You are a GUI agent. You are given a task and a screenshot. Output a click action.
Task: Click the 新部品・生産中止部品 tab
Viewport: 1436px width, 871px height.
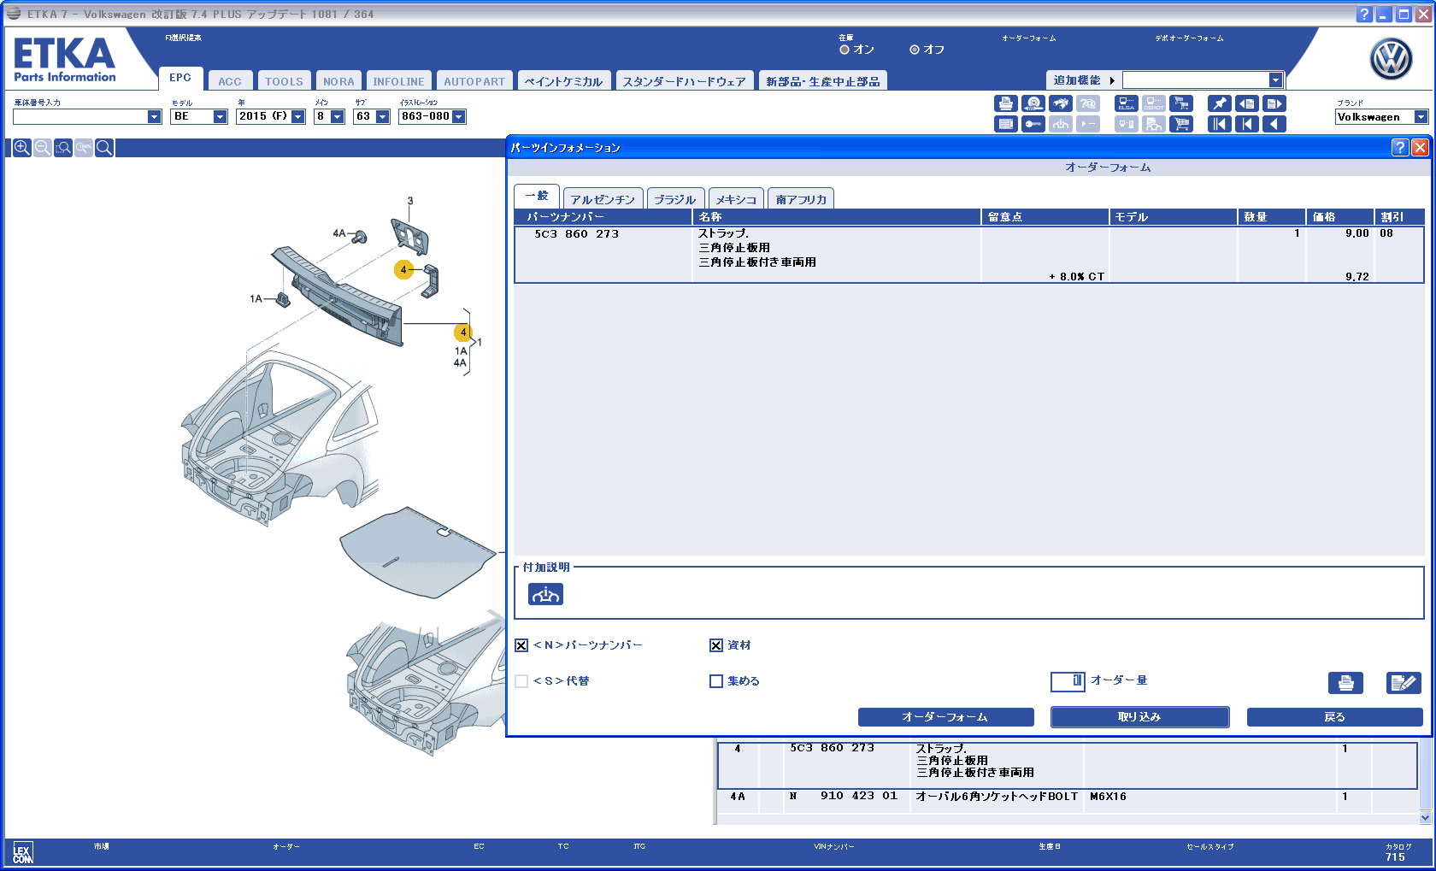pyautogui.click(x=822, y=81)
